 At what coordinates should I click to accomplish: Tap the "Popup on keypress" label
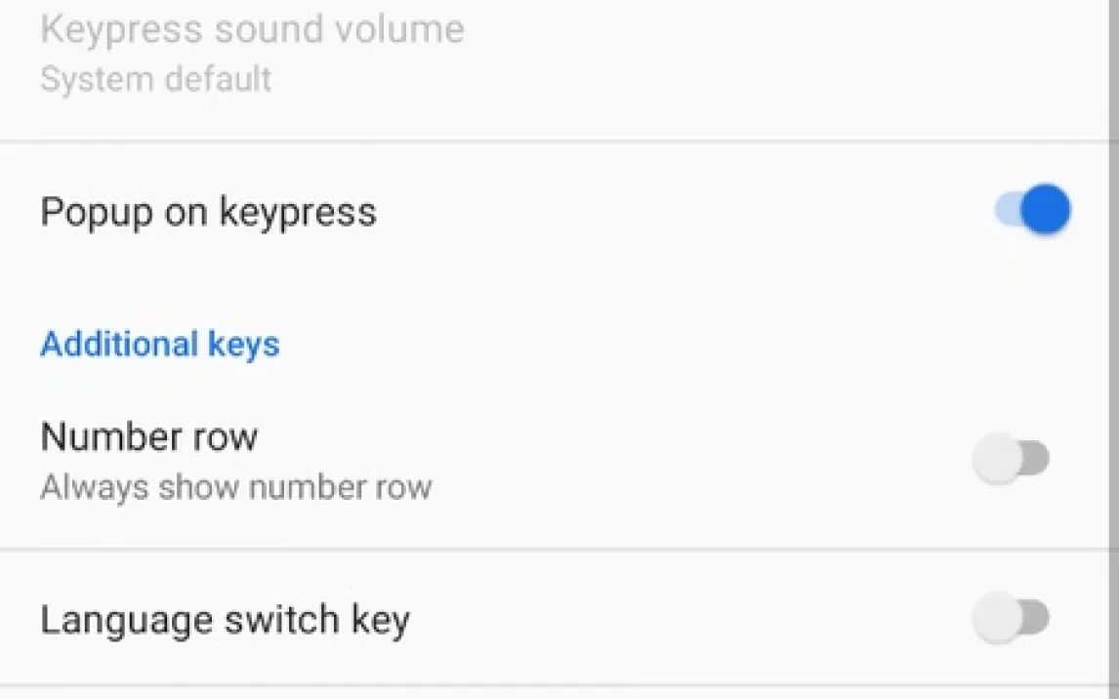(x=208, y=212)
